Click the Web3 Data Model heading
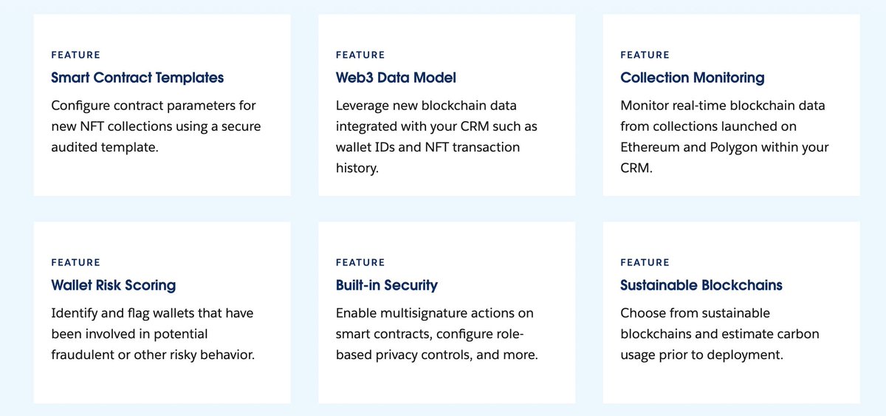This screenshot has height=416, width=886. [x=396, y=78]
